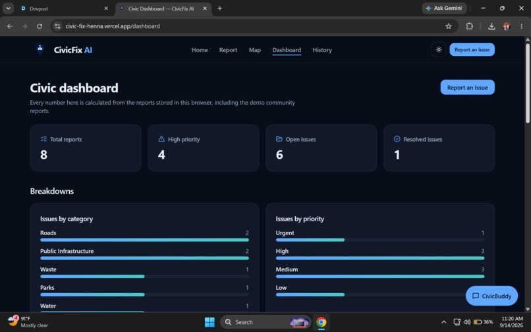
Task: Click the Breakdowns heading
Action: tap(52, 191)
